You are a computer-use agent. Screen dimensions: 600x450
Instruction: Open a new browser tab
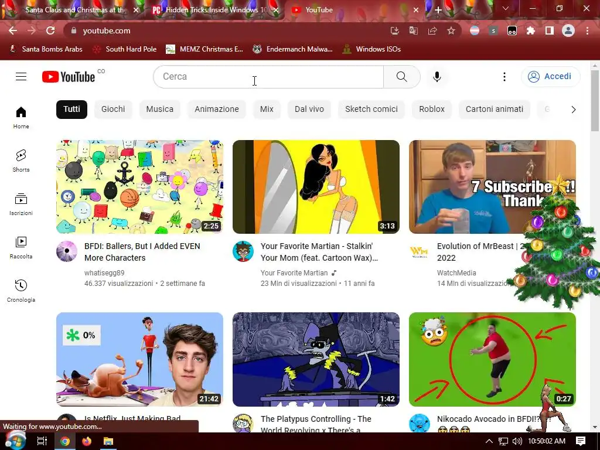(x=438, y=10)
